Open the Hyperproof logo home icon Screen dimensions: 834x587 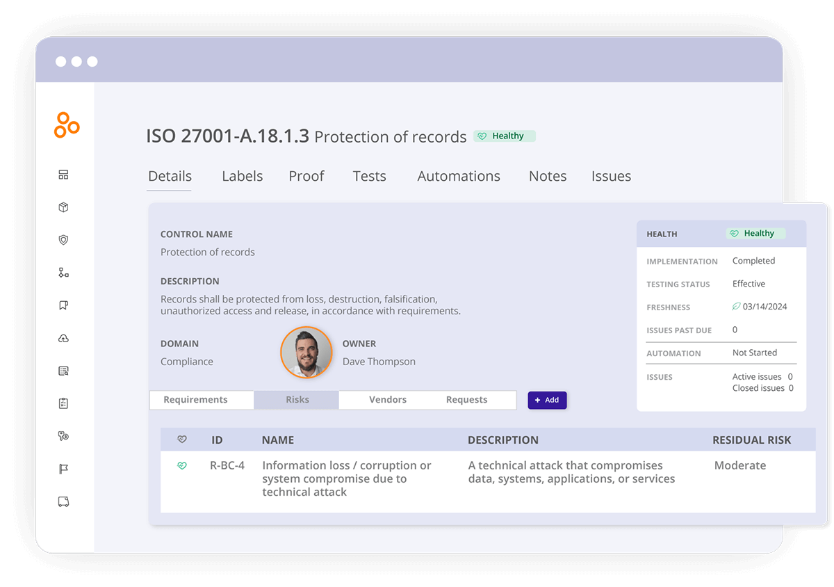pyautogui.click(x=66, y=125)
